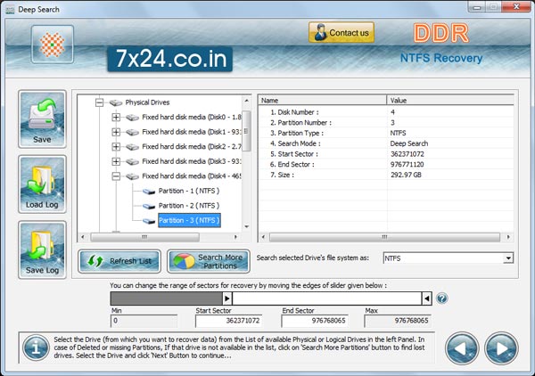
Task: Open the file system NTFS dropdown
Action: [x=508, y=258]
